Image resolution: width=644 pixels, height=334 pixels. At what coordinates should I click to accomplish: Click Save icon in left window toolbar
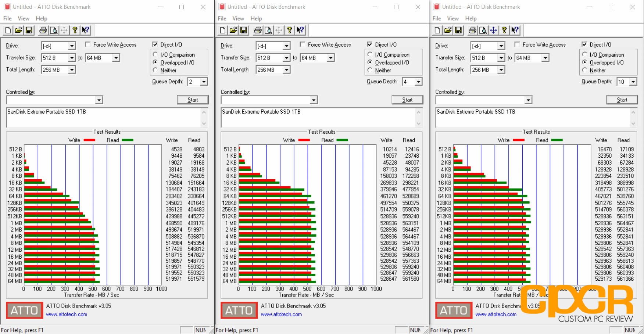[29, 30]
